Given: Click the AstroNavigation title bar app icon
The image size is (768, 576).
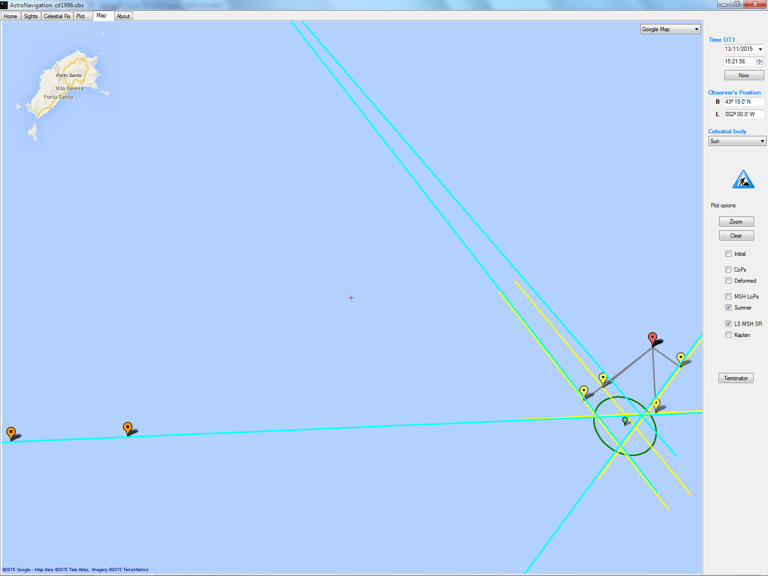Looking at the screenshot, I should pos(4,5).
